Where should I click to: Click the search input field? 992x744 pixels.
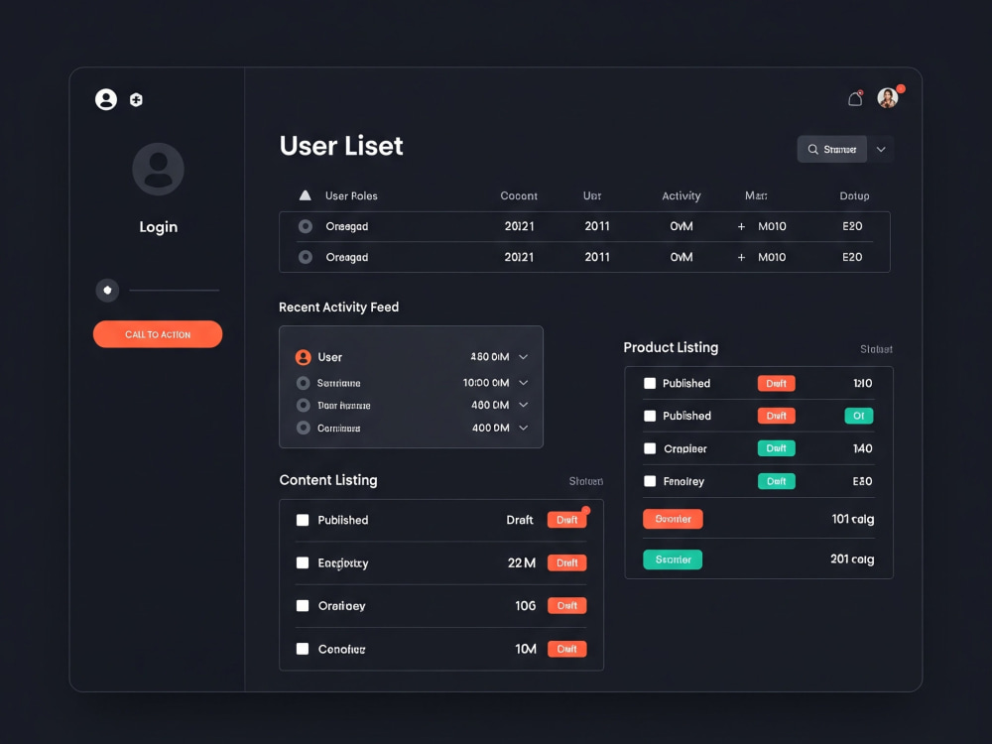click(x=832, y=150)
